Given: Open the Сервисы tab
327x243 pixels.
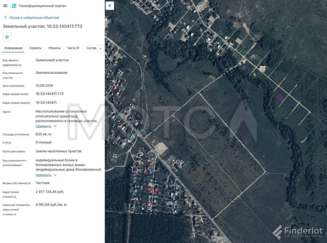Looking at the screenshot, I should 35,48.
